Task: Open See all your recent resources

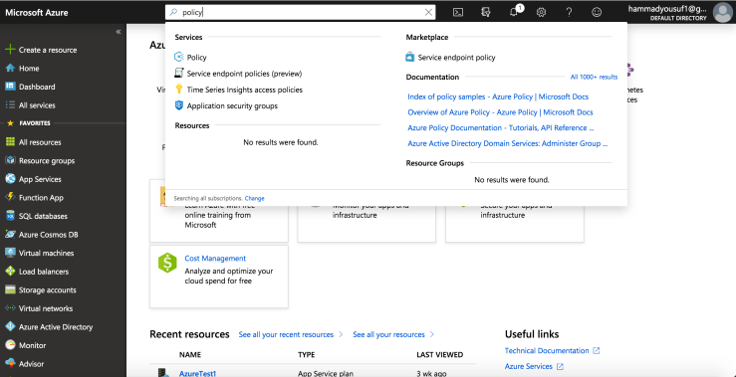Action: [291, 335]
